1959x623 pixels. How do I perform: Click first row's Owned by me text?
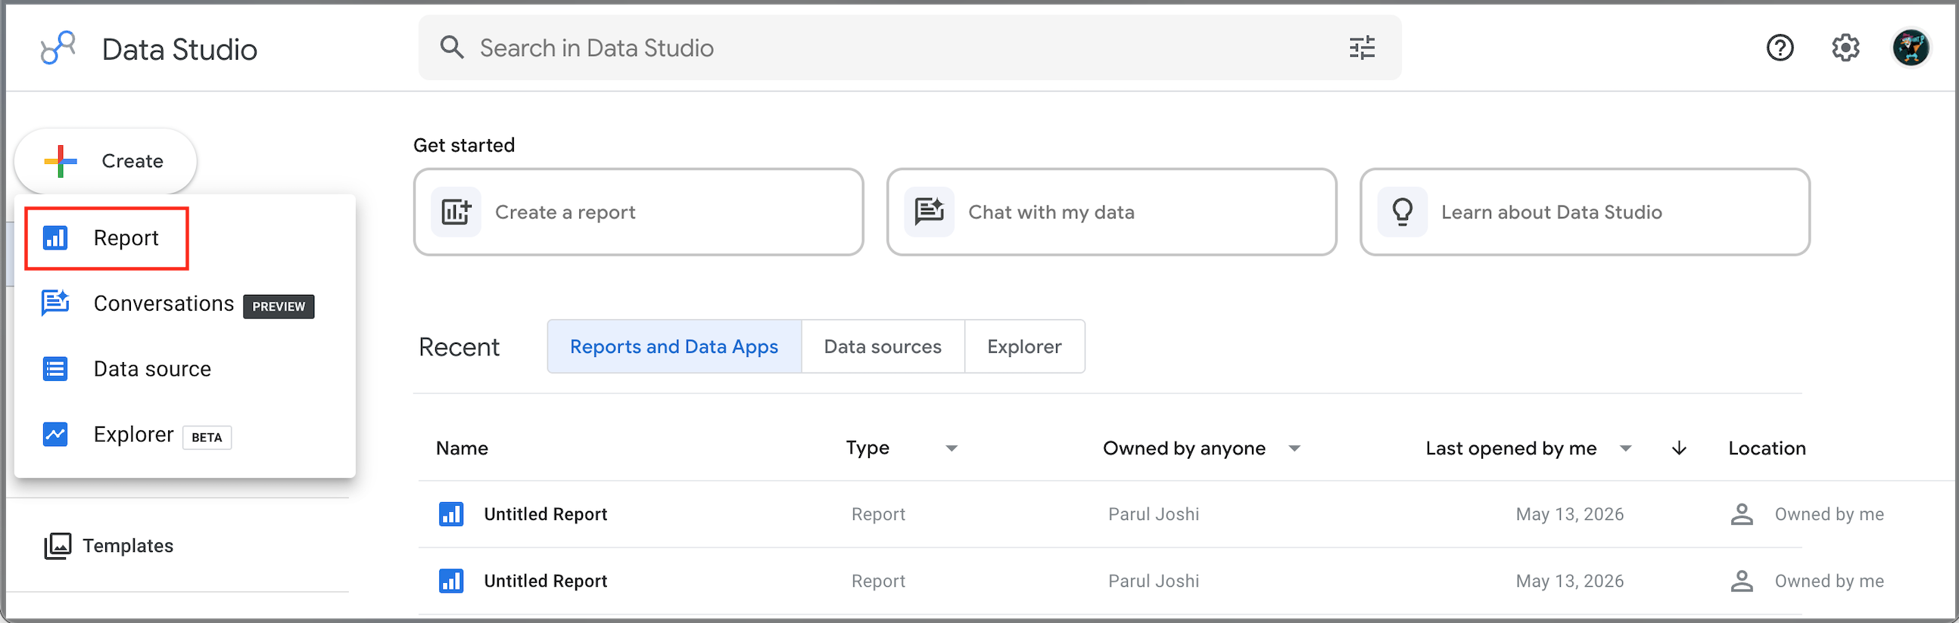(1829, 514)
